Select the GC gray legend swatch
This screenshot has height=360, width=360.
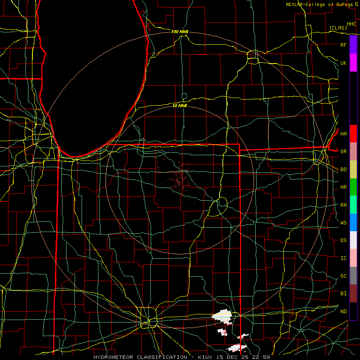click(353, 276)
